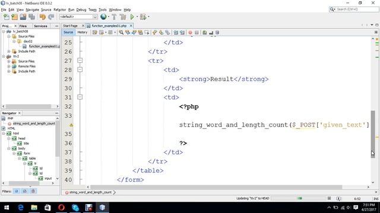The width and height of the screenshot is (380, 213).
Task: Click the Undo toolbar icon
Action: pyautogui.click(x=43, y=17)
